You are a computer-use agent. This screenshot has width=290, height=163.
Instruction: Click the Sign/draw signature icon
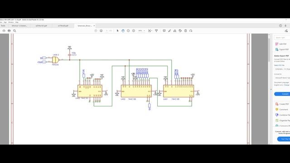[x=175, y=31]
